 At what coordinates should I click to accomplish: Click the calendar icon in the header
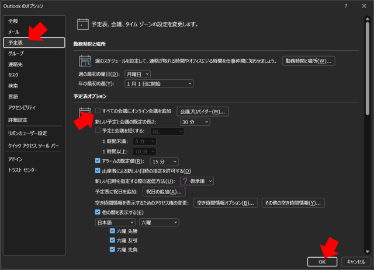[x=83, y=24]
